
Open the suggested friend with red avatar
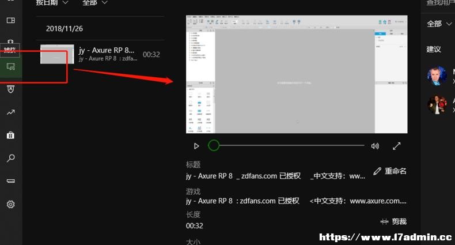pyautogui.click(x=437, y=104)
